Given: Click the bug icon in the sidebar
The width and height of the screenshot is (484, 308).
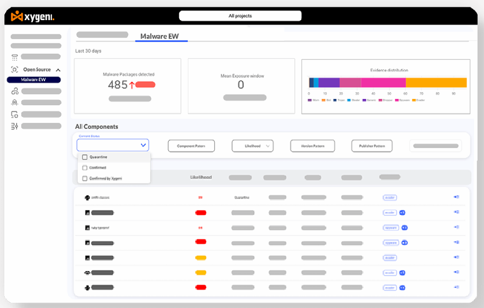Looking at the screenshot, I should [x=14, y=102].
